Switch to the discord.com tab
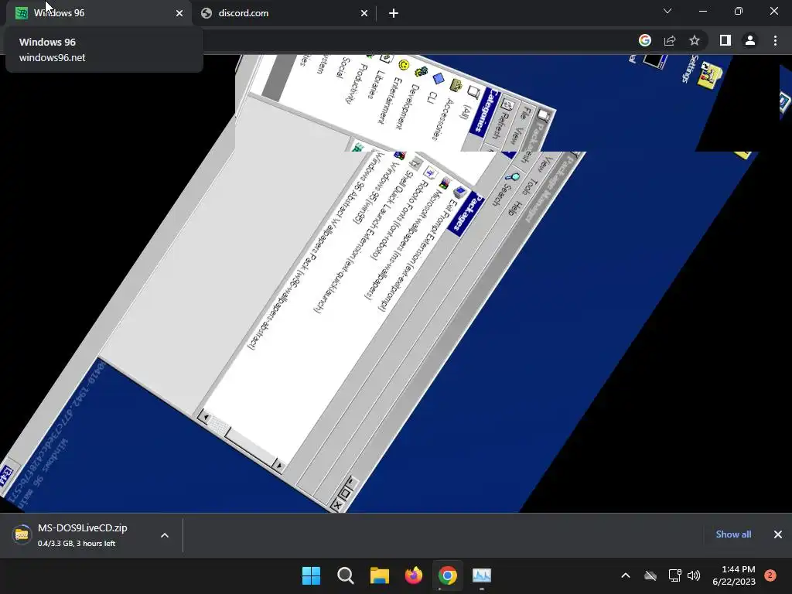 [283, 13]
